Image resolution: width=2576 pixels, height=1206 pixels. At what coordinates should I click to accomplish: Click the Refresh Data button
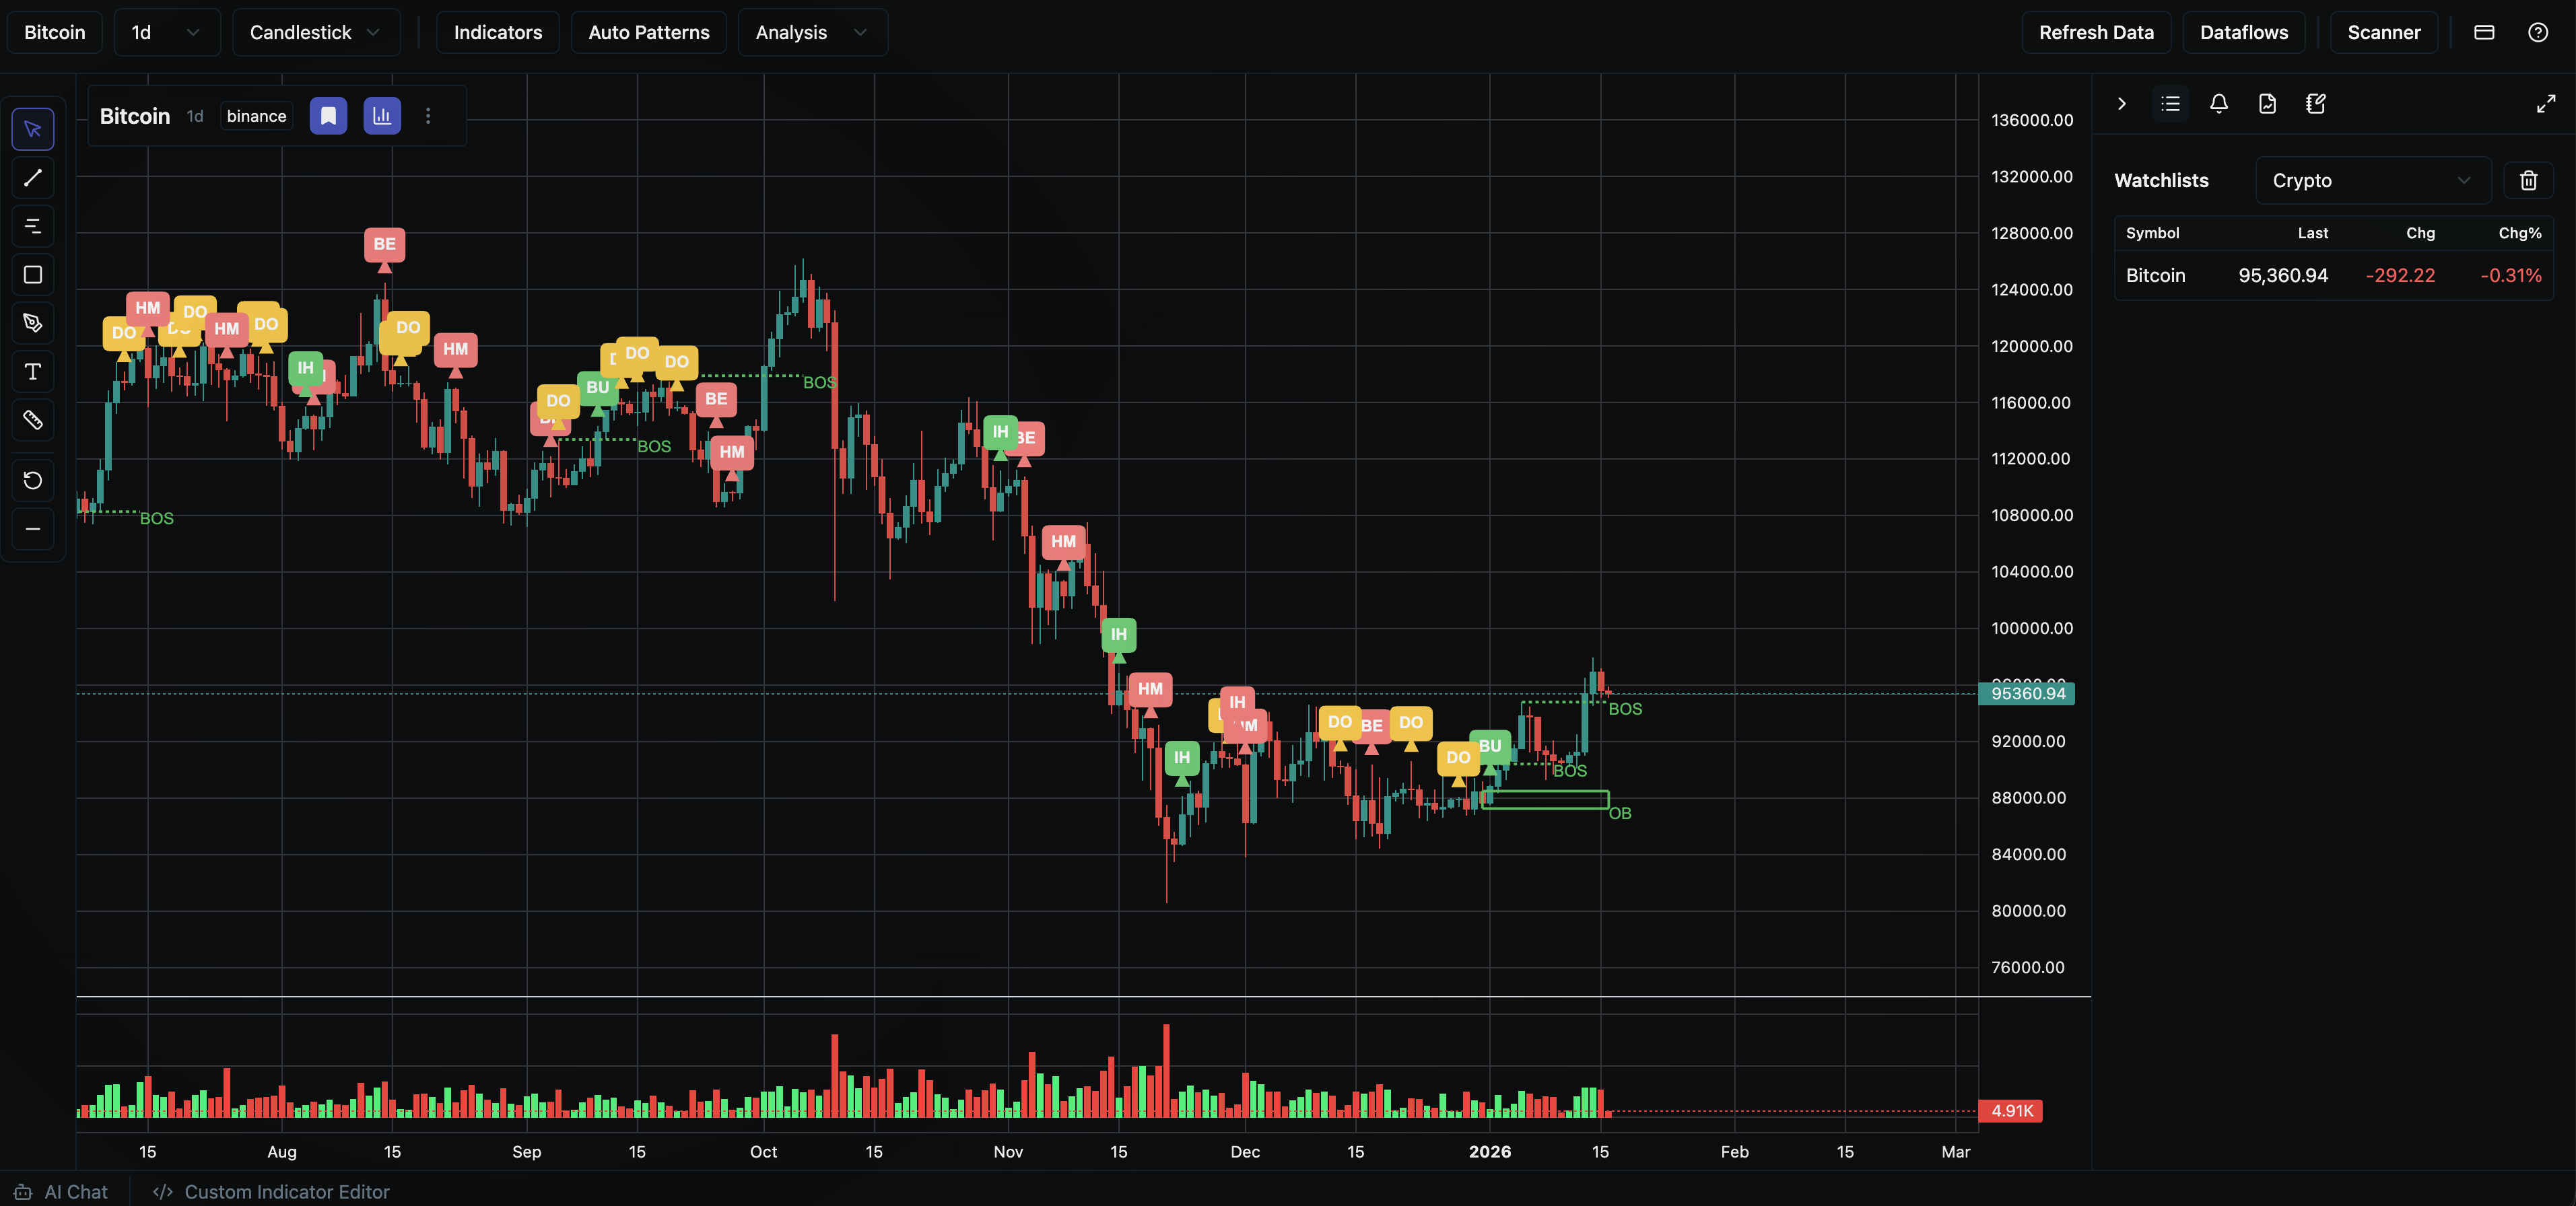(2097, 32)
